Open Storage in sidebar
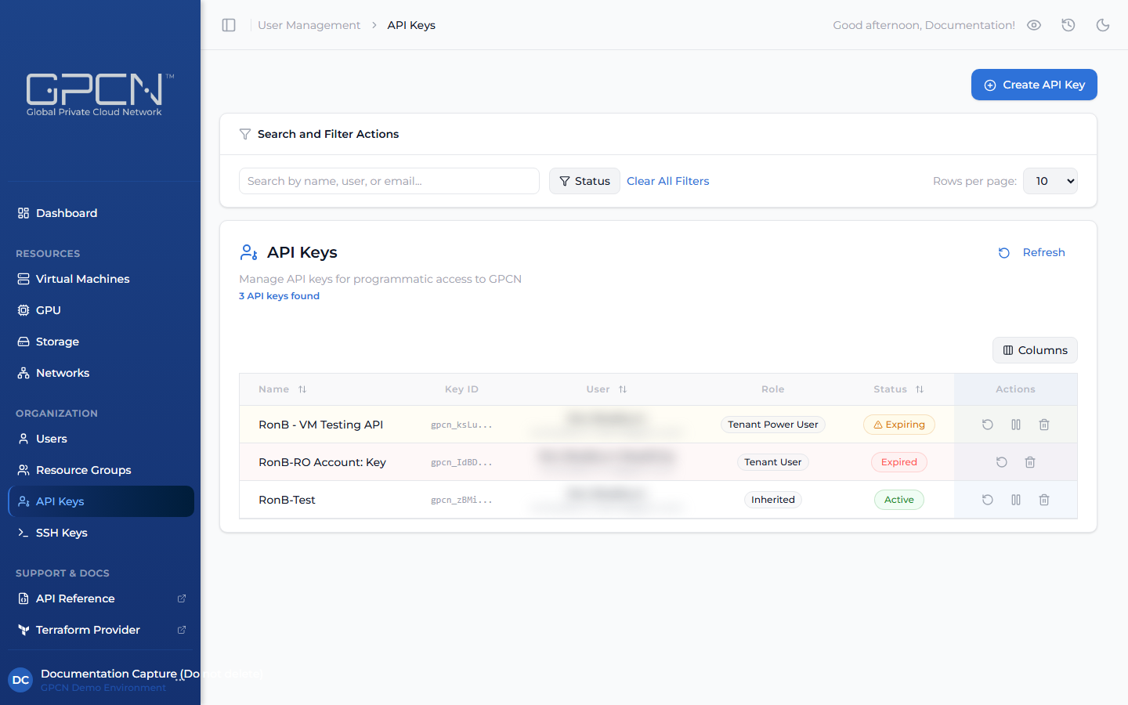Viewport: 1128px width, 705px height. pos(100,342)
